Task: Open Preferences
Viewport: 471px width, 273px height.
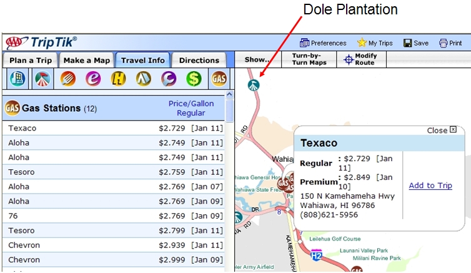Action: (323, 43)
